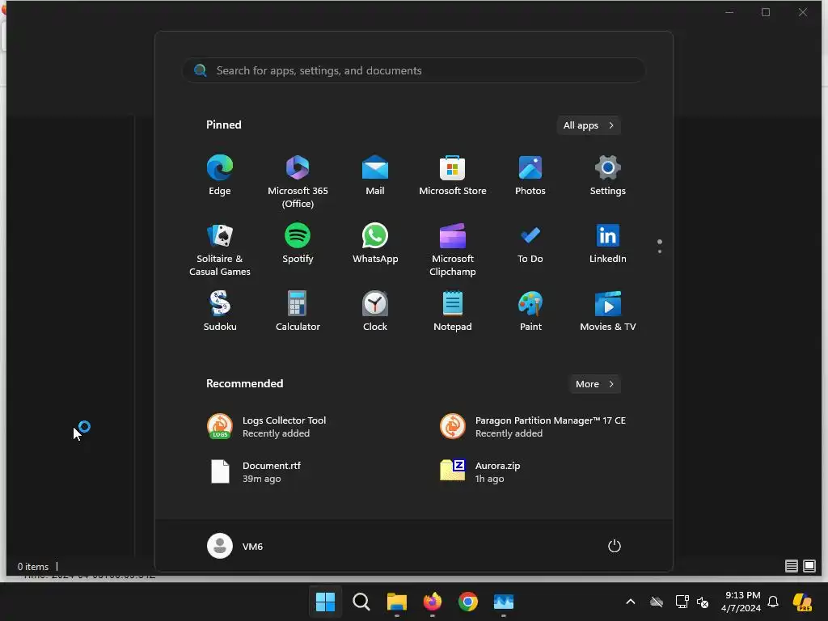
Task: Launch Notepad
Action: (453, 311)
